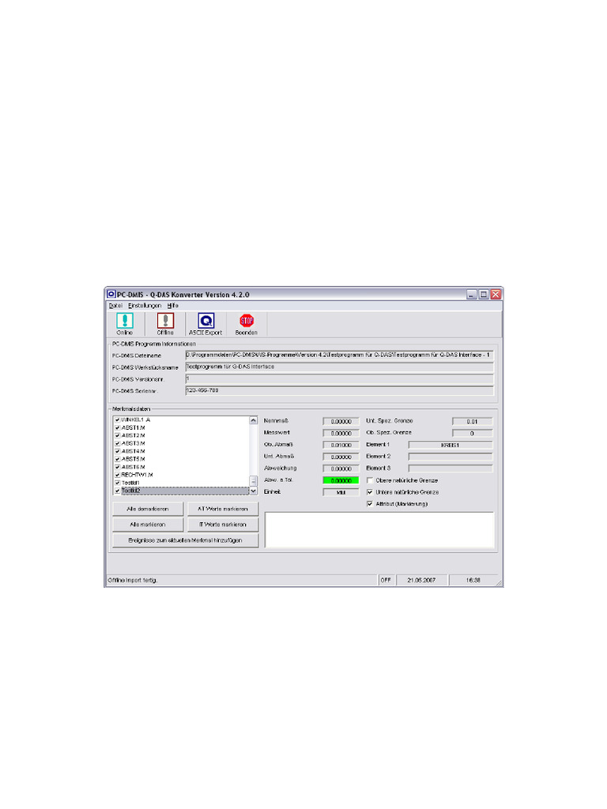
Task: Click the Ob. Abmaß value field
Action: coord(341,445)
